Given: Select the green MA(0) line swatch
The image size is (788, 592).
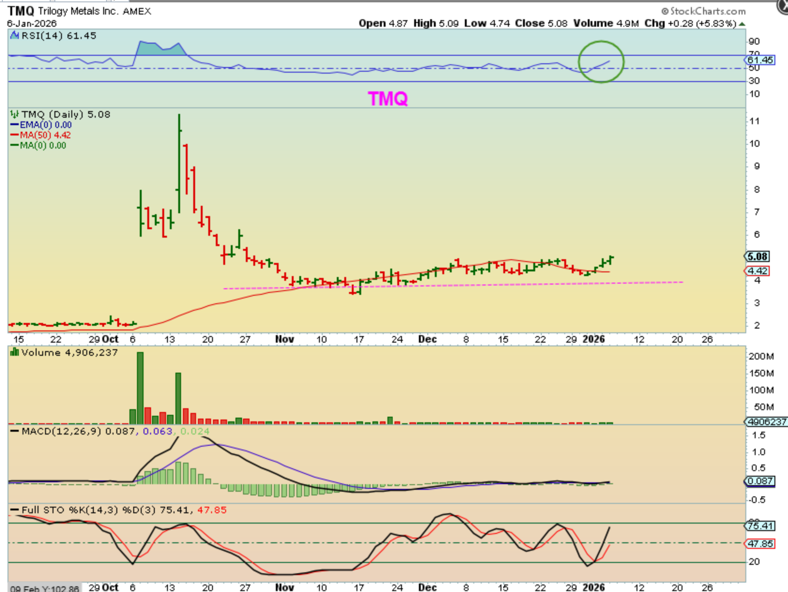Looking at the screenshot, I should (x=15, y=146).
